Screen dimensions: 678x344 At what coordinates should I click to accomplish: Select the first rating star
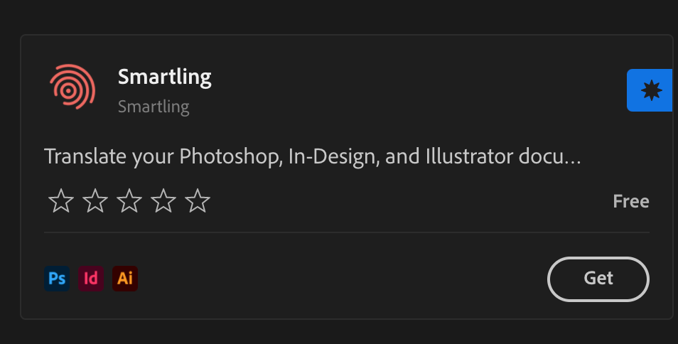[x=61, y=201]
